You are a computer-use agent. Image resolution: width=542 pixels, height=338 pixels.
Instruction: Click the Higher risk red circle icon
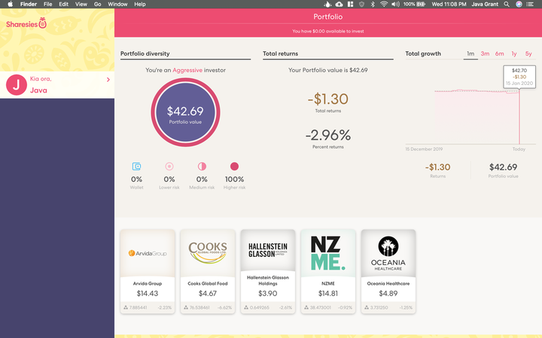point(234,167)
